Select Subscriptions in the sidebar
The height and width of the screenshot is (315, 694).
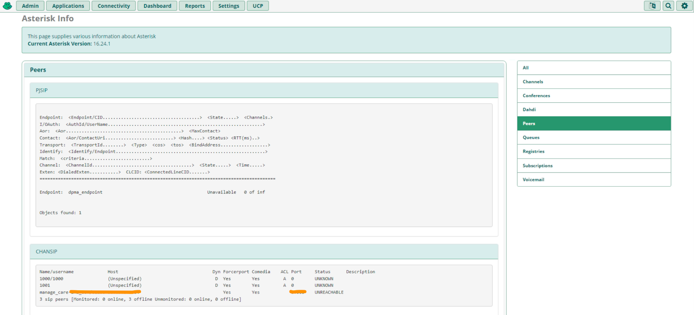tap(594, 166)
